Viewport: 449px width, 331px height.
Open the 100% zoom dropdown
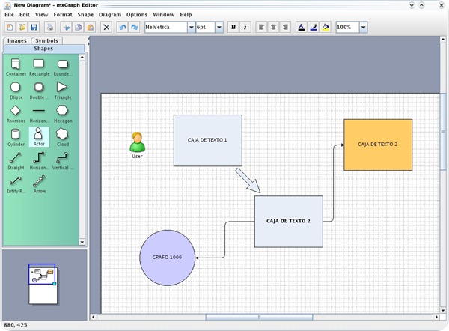click(363, 27)
